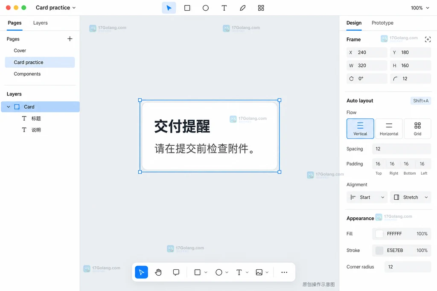
Task: Collapse the Card layer chevron
Action: [9, 107]
